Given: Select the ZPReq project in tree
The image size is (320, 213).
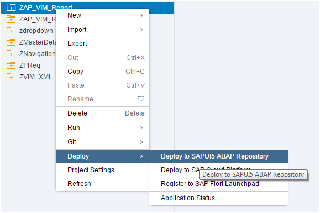Looking at the screenshot, I should pyautogui.click(x=30, y=65).
